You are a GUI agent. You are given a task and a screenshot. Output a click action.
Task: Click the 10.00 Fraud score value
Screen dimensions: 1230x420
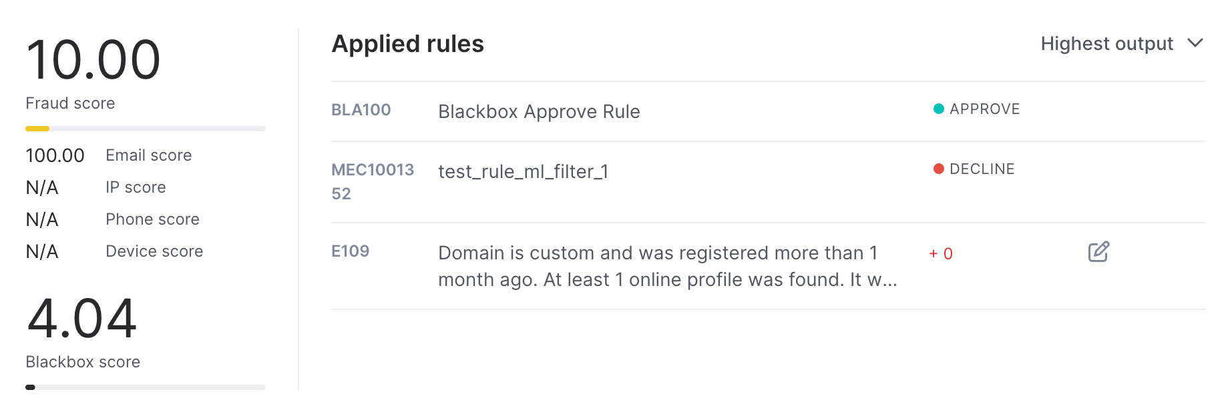93,60
